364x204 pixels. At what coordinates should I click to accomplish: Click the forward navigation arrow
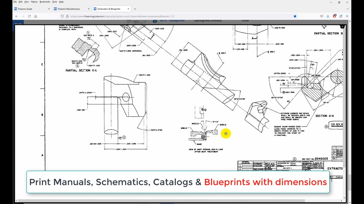23,16
